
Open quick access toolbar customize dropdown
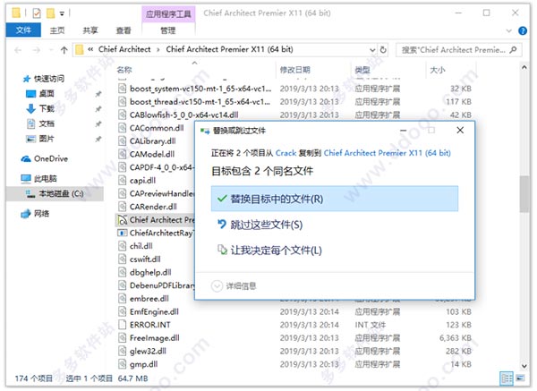pyautogui.click(x=62, y=14)
